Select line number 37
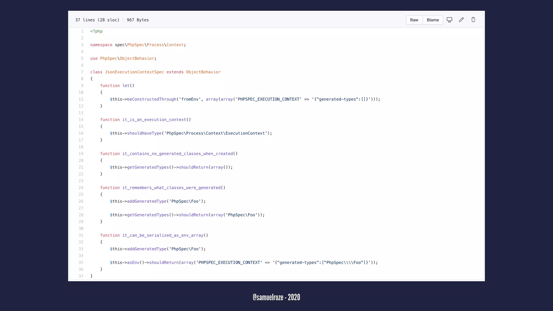Image resolution: width=553 pixels, height=311 pixels. point(81,276)
